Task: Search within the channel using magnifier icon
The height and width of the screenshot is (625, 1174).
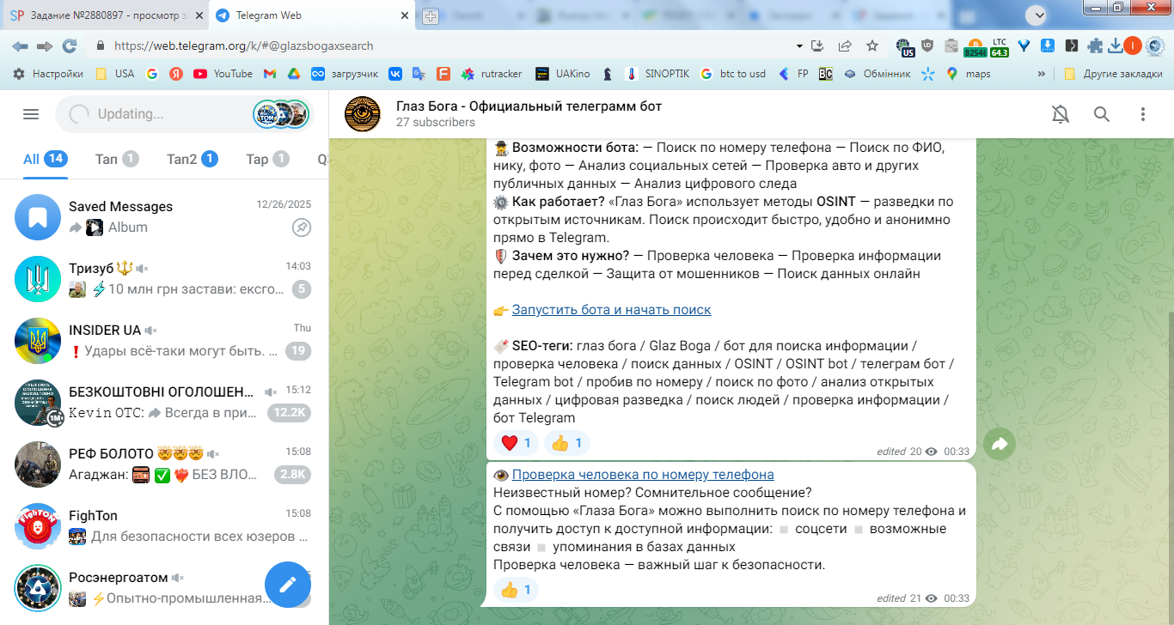Action: [x=1102, y=114]
